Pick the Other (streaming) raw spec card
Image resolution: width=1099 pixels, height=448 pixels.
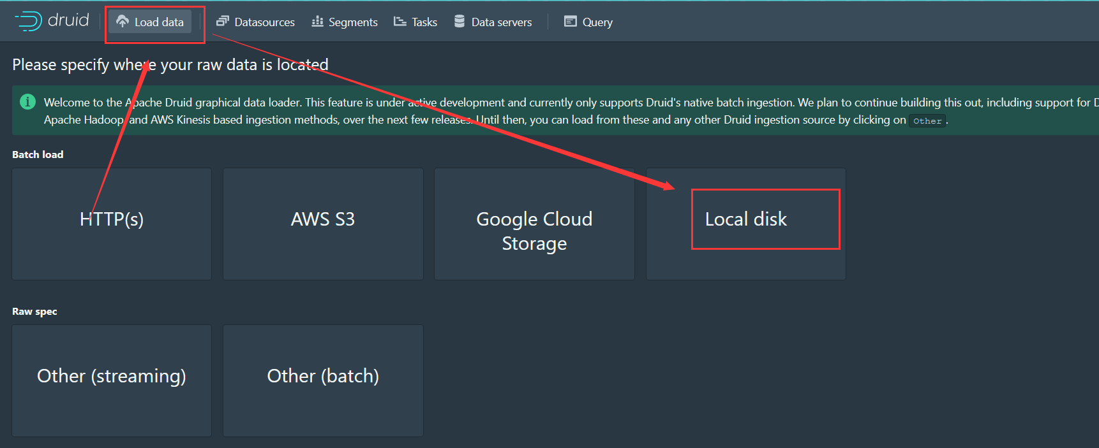pos(112,380)
